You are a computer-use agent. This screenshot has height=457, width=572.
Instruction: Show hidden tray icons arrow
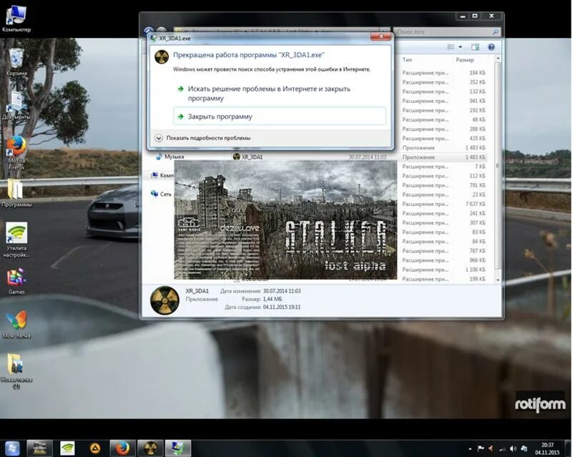[x=470, y=448]
